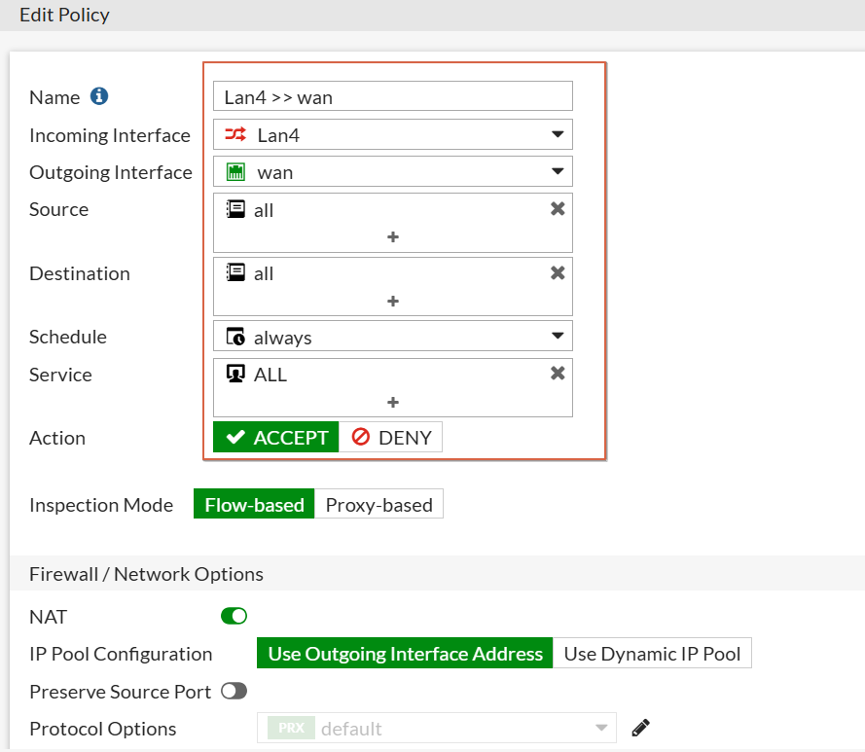This screenshot has height=752, width=865.
Task: Edit Protocol Options with pencil icon
Action: [640, 728]
